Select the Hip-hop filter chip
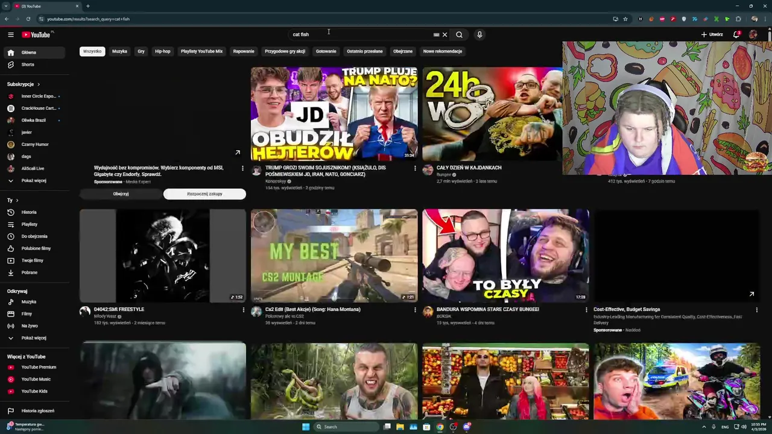This screenshot has width=772, height=434. click(162, 51)
